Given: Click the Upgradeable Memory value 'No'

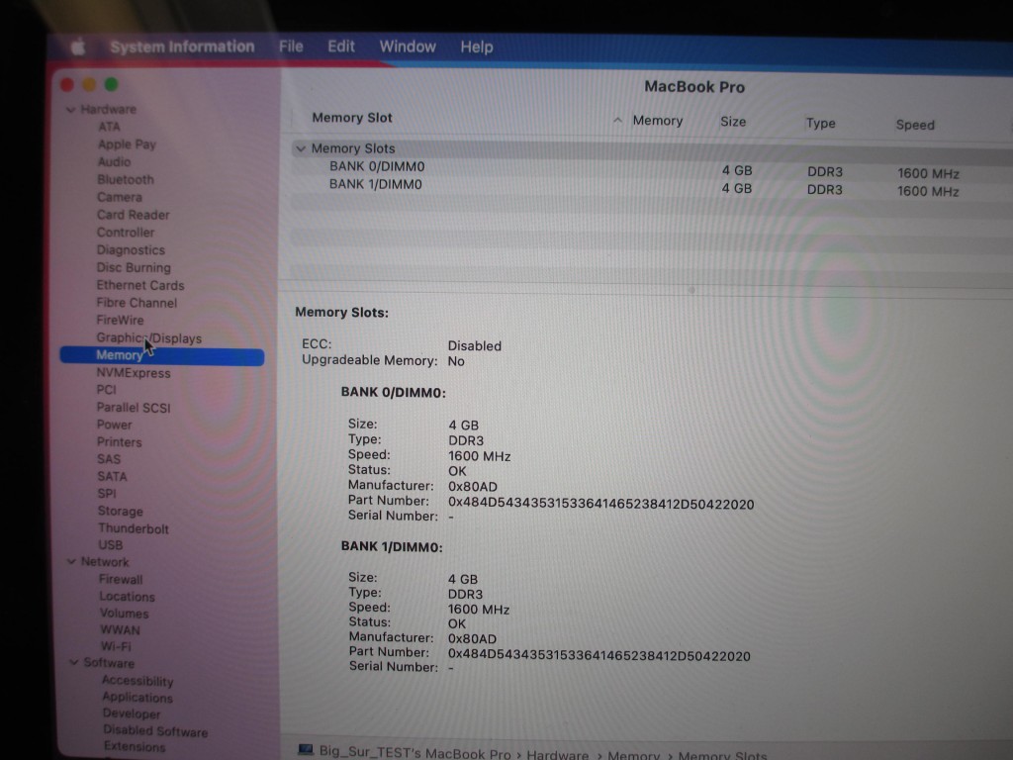Looking at the screenshot, I should click(x=456, y=361).
